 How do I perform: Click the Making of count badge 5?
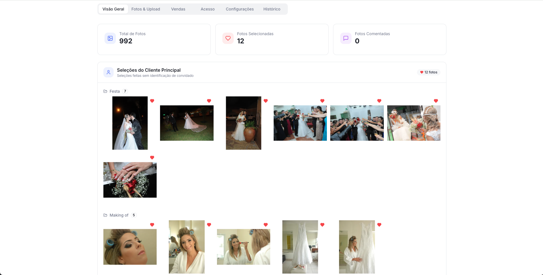[x=134, y=215]
